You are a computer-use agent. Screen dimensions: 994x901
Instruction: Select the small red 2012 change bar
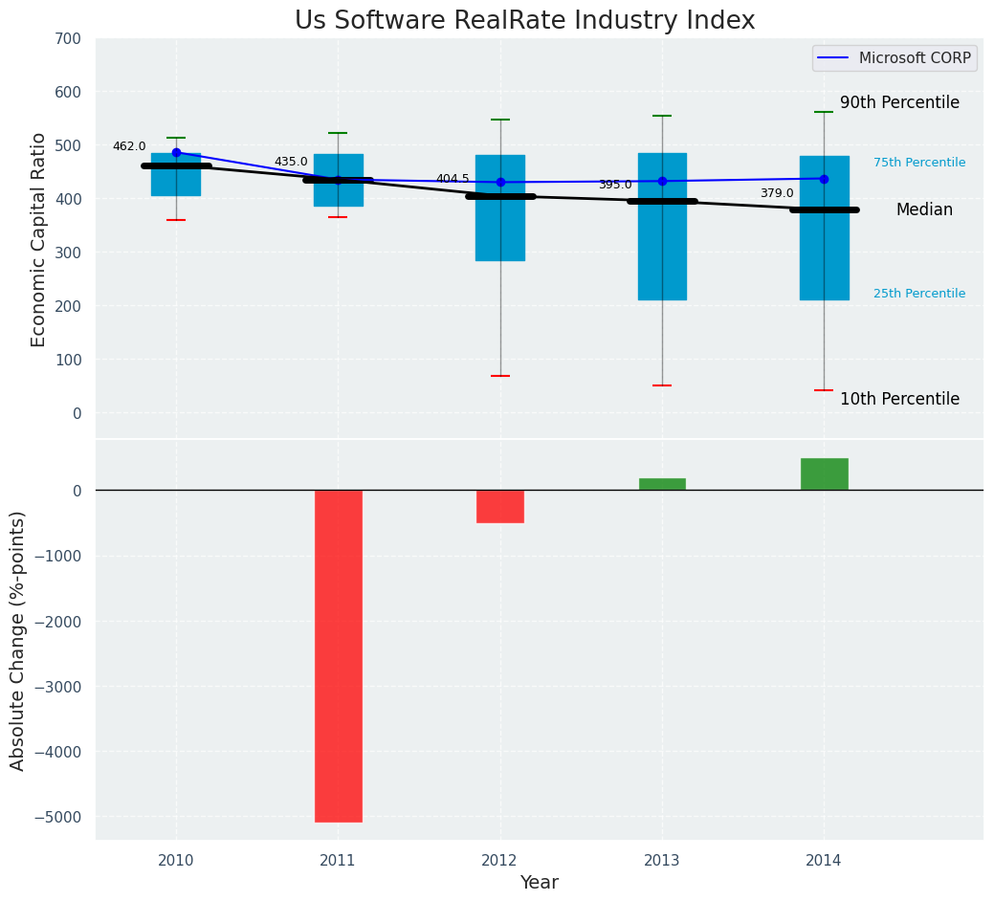click(500, 506)
